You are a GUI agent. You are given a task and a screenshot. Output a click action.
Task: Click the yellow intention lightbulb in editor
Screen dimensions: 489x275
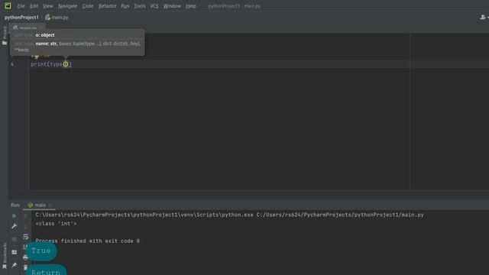37,57
